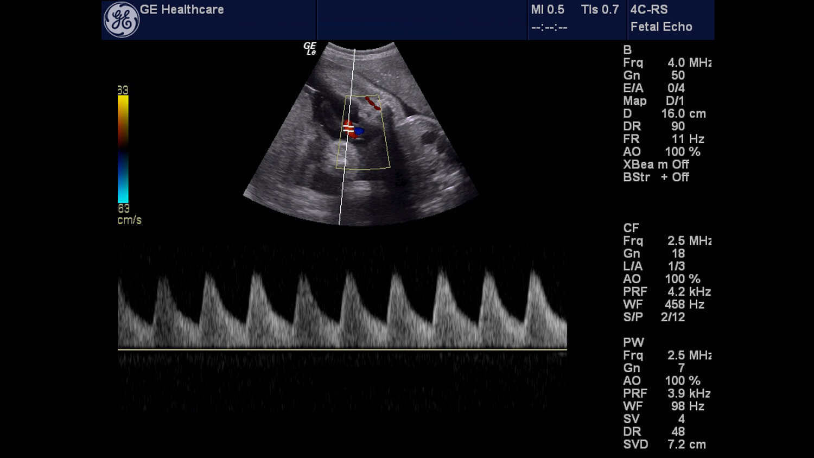
Task: Select the XBeam Off parameter
Action: click(x=656, y=164)
